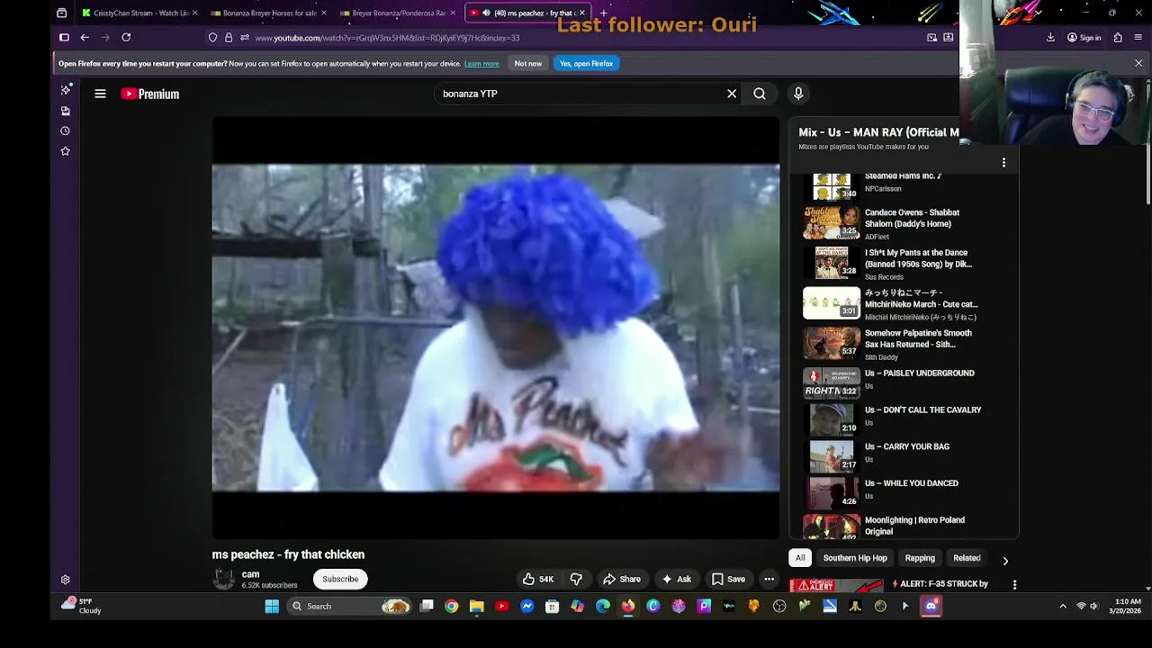The height and width of the screenshot is (648, 1152).
Task: View site security lock information
Action: click(229, 38)
